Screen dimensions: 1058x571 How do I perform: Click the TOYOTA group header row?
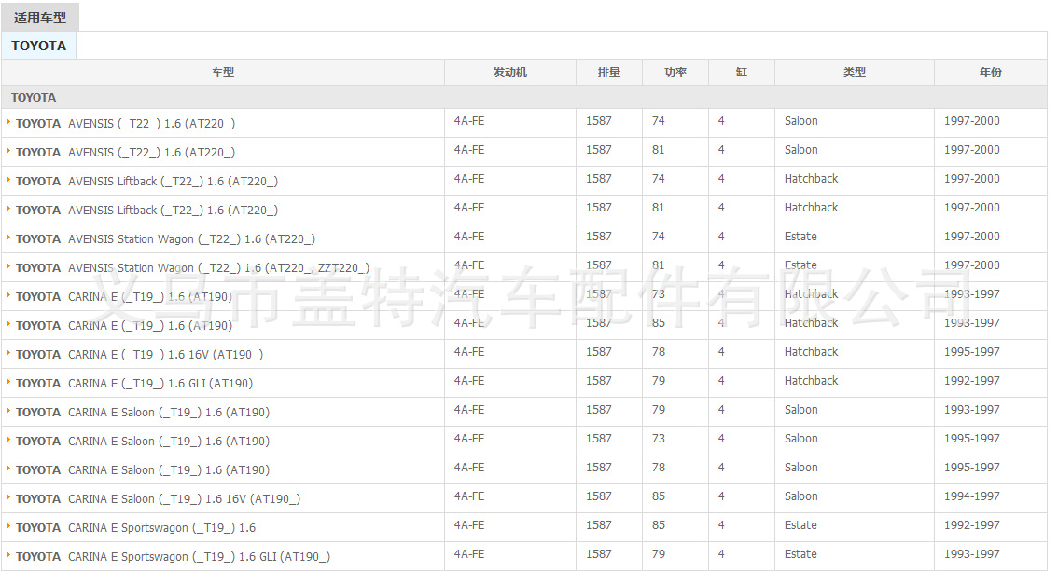(524, 98)
